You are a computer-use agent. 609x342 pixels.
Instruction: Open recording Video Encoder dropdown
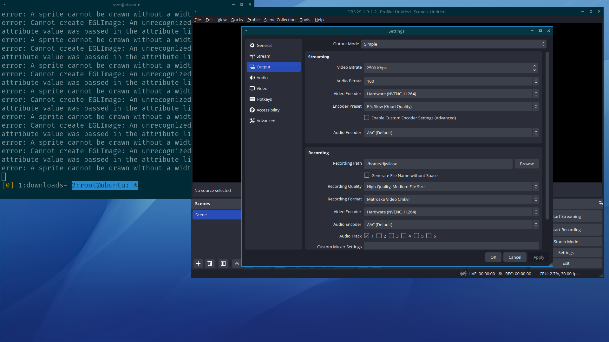451,212
